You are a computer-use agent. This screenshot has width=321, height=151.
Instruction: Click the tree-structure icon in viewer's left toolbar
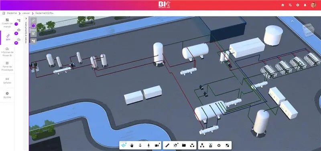click(x=33, y=41)
